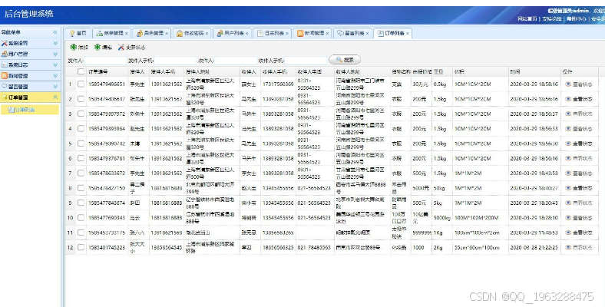View status of order row 5
Screen dimensions: 605x307
pos(578,144)
